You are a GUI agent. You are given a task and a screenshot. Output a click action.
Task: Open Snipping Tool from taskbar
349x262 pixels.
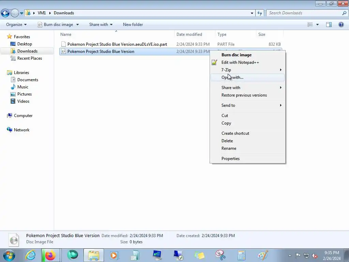(220, 255)
